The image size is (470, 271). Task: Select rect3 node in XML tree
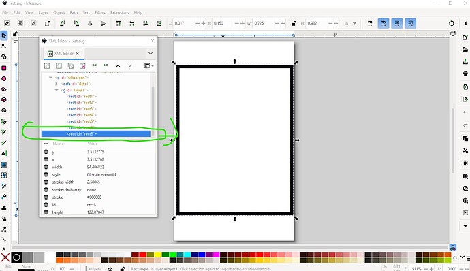[82, 109]
